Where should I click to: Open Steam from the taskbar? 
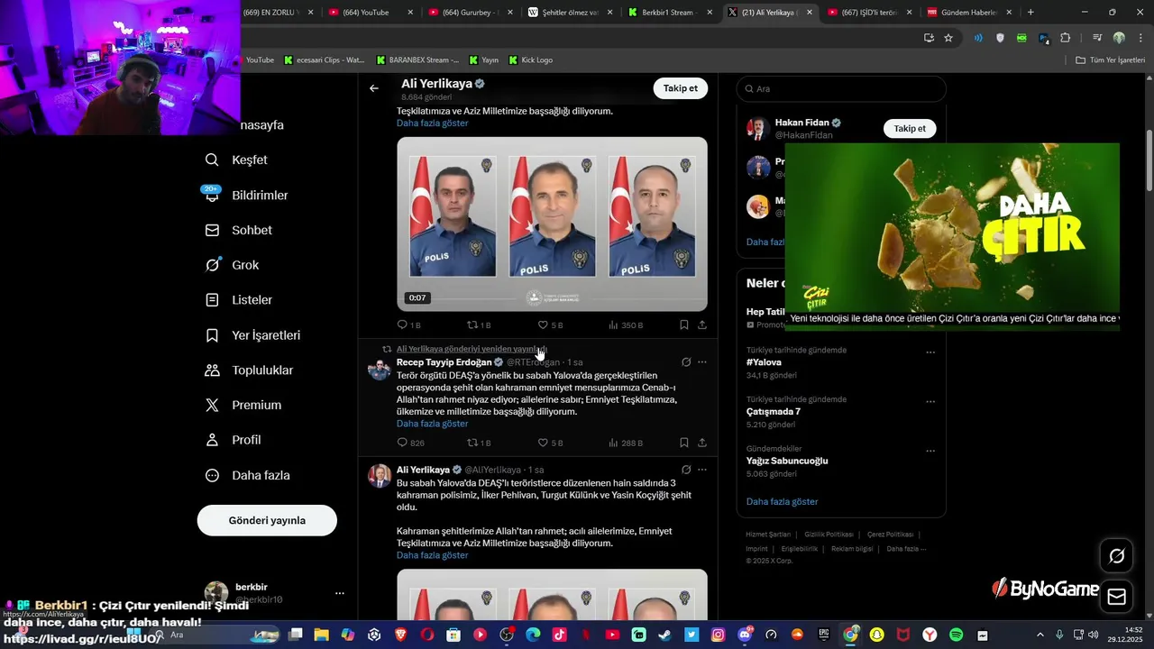click(664, 635)
